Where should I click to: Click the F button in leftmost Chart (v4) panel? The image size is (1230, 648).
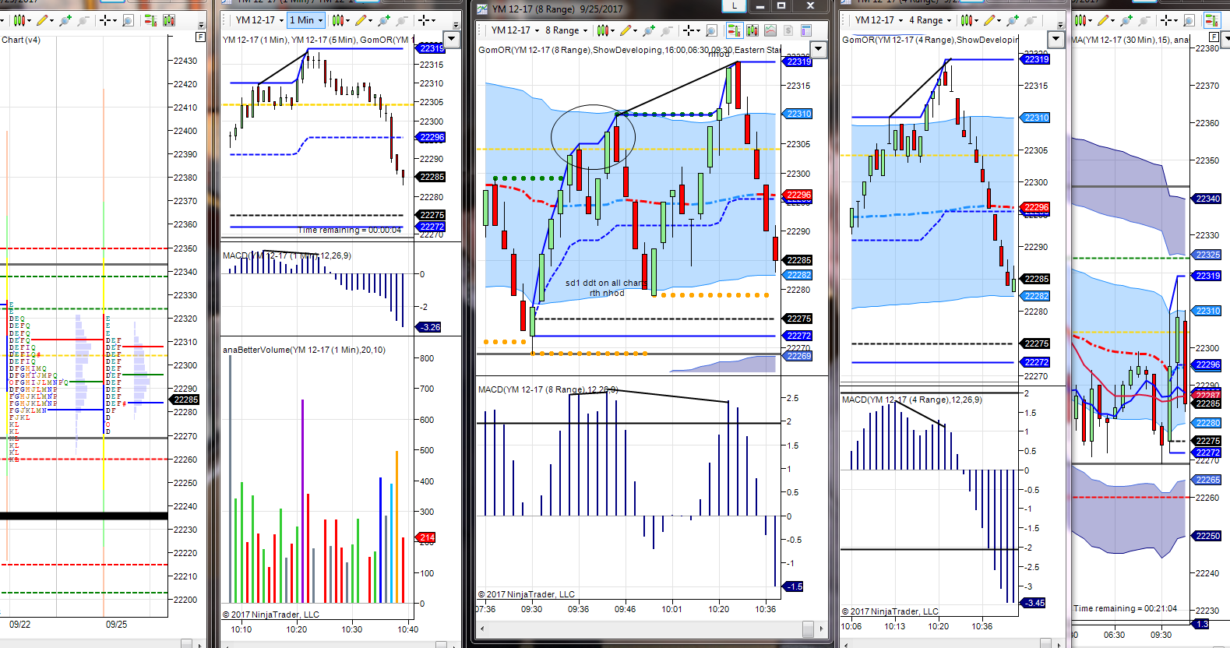click(200, 37)
